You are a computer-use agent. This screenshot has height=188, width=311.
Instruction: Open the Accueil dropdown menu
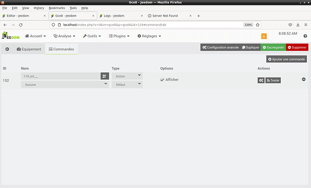[x=36, y=36]
